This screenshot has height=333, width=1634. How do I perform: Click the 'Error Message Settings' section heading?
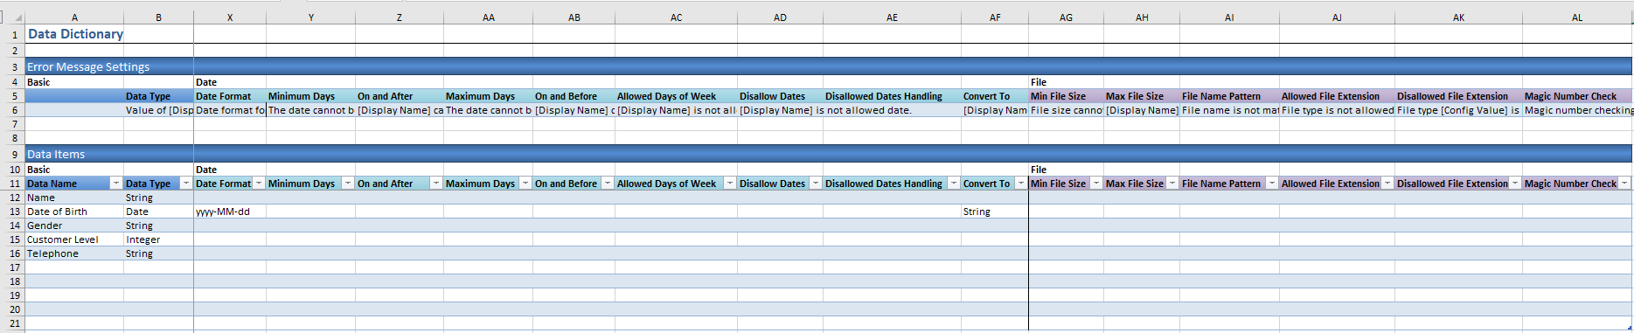(88, 66)
